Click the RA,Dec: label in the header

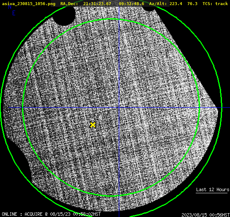(x=69, y=3)
